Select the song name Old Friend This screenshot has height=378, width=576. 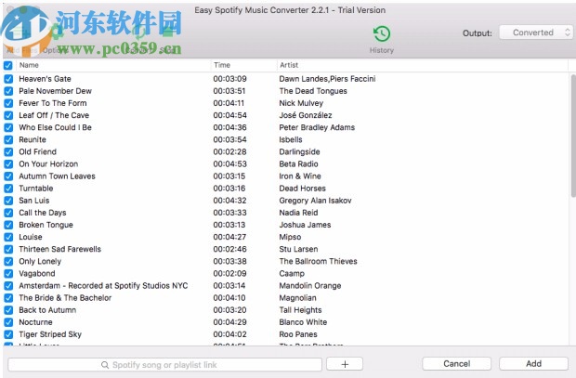click(37, 151)
